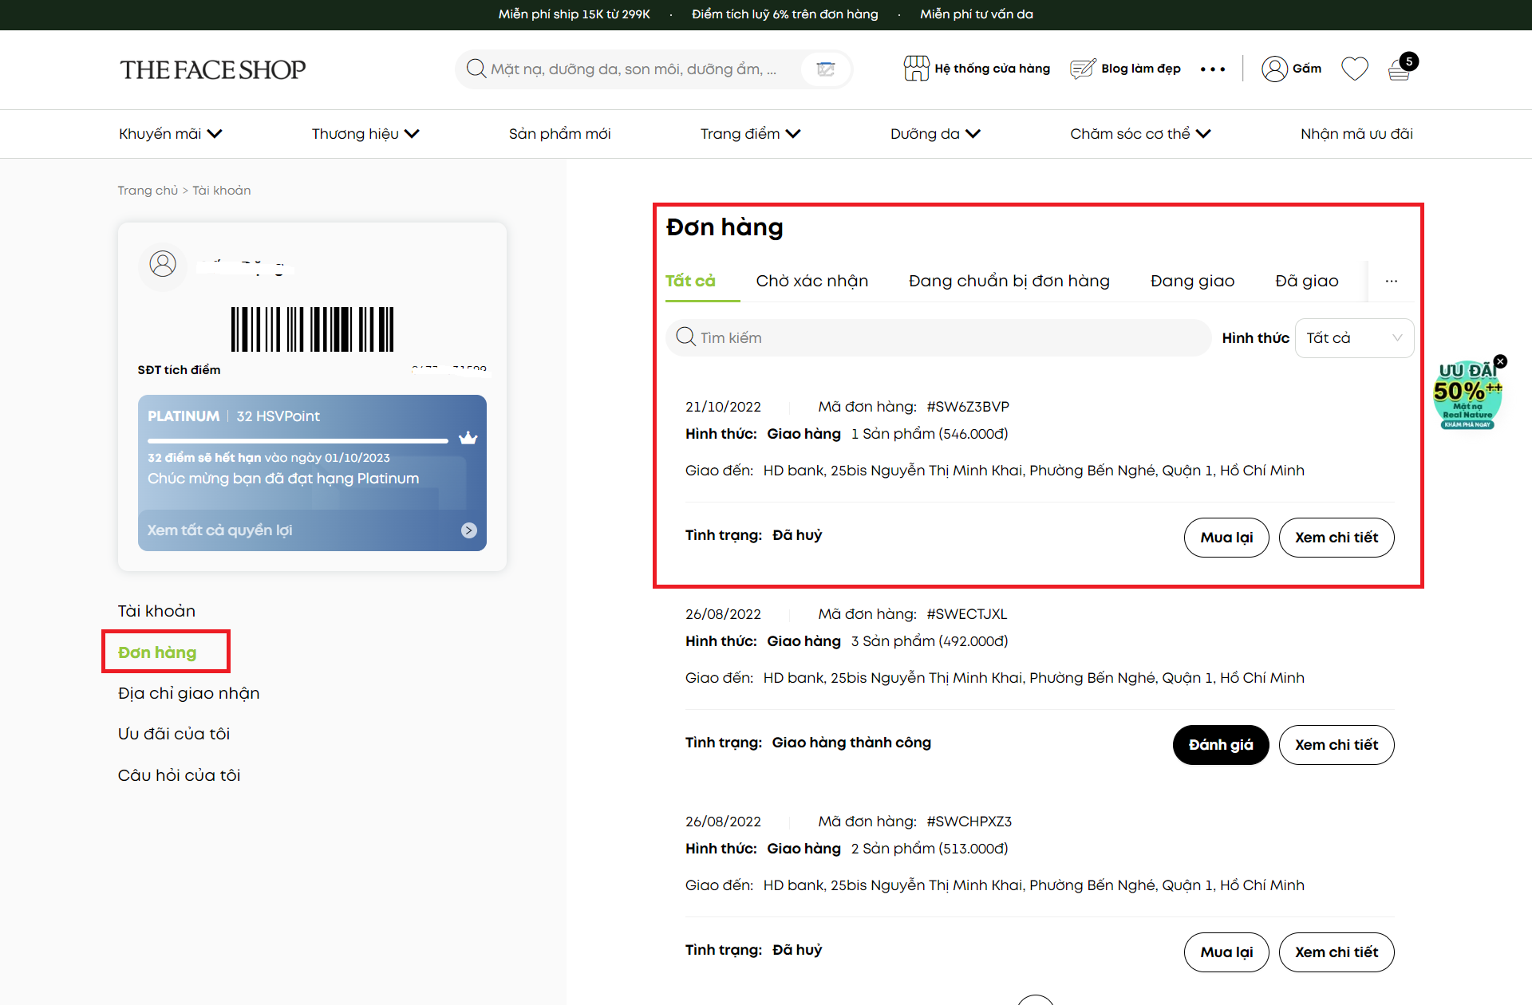Open the shopping cart with 5 items
This screenshot has height=1005, width=1532.
(x=1401, y=68)
